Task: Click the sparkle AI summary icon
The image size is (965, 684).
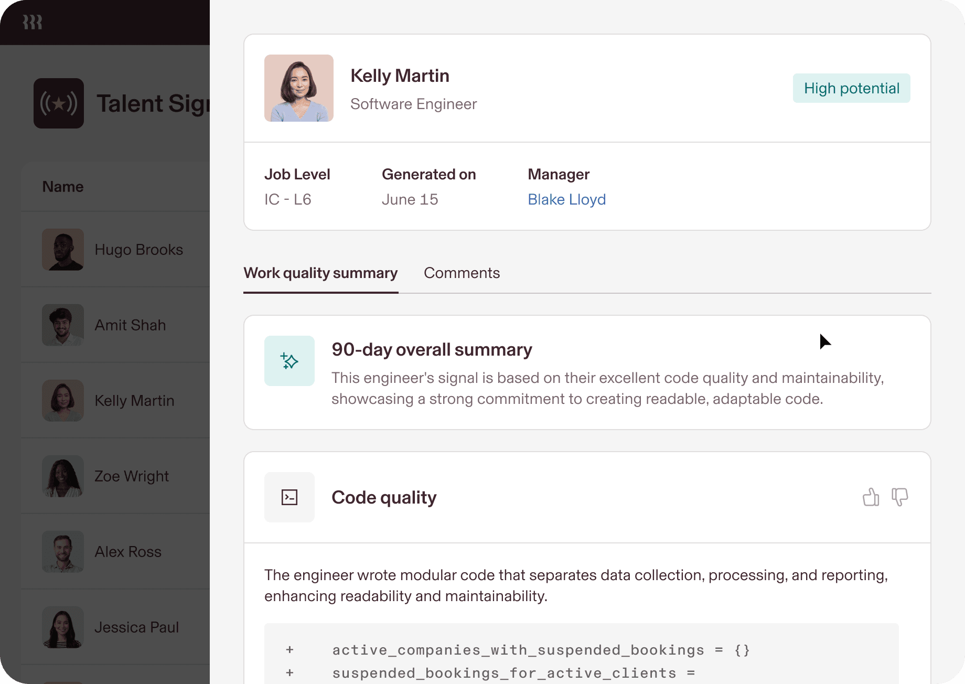Action: coord(290,361)
